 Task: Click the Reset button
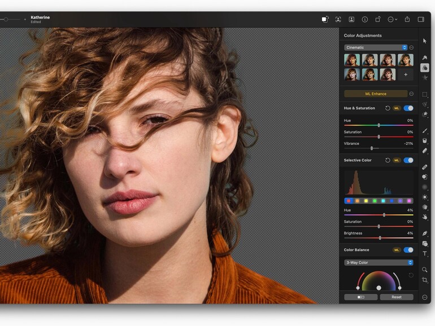[397, 297]
